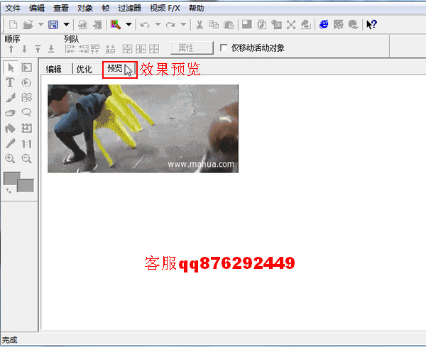
Task: Switch to the 编辑 tab
Action: click(x=54, y=70)
